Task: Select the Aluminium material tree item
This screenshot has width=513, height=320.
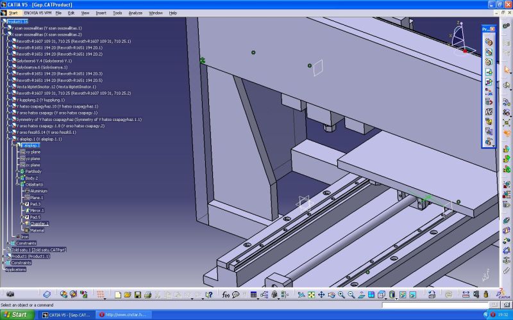Action: (38, 191)
